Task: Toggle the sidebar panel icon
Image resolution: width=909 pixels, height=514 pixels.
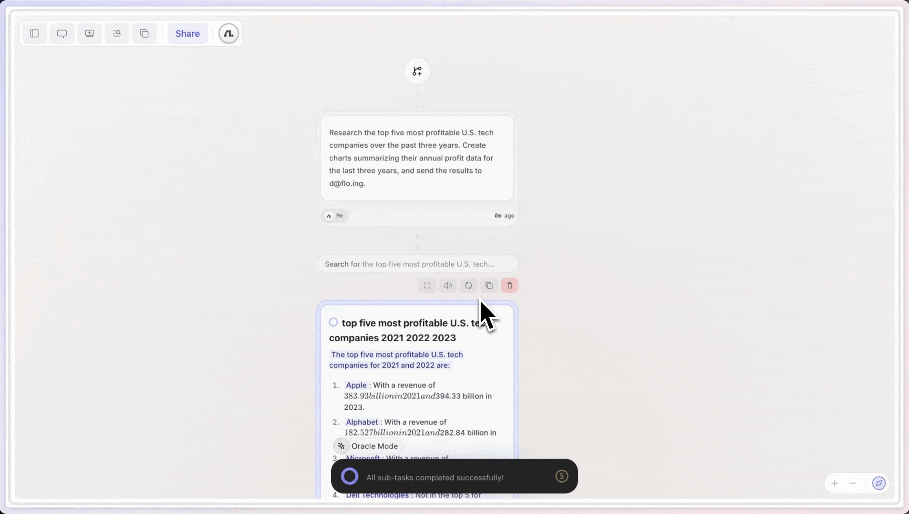Action: (34, 33)
